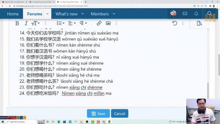
Task: Open the browser zoom indicator
Action: click(x=198, y=6)
